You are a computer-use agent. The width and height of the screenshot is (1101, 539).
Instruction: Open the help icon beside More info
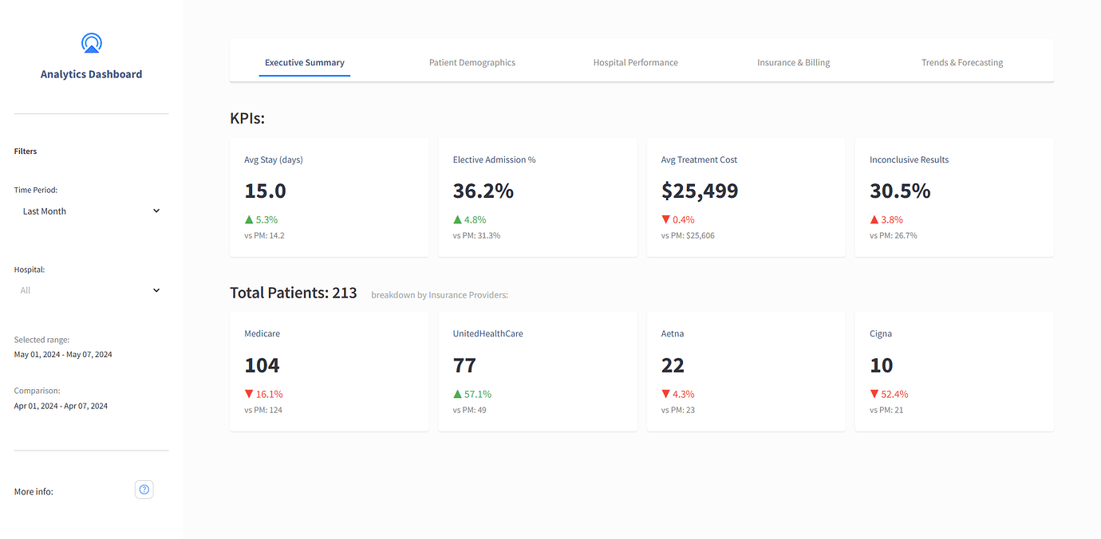(144, 489)
